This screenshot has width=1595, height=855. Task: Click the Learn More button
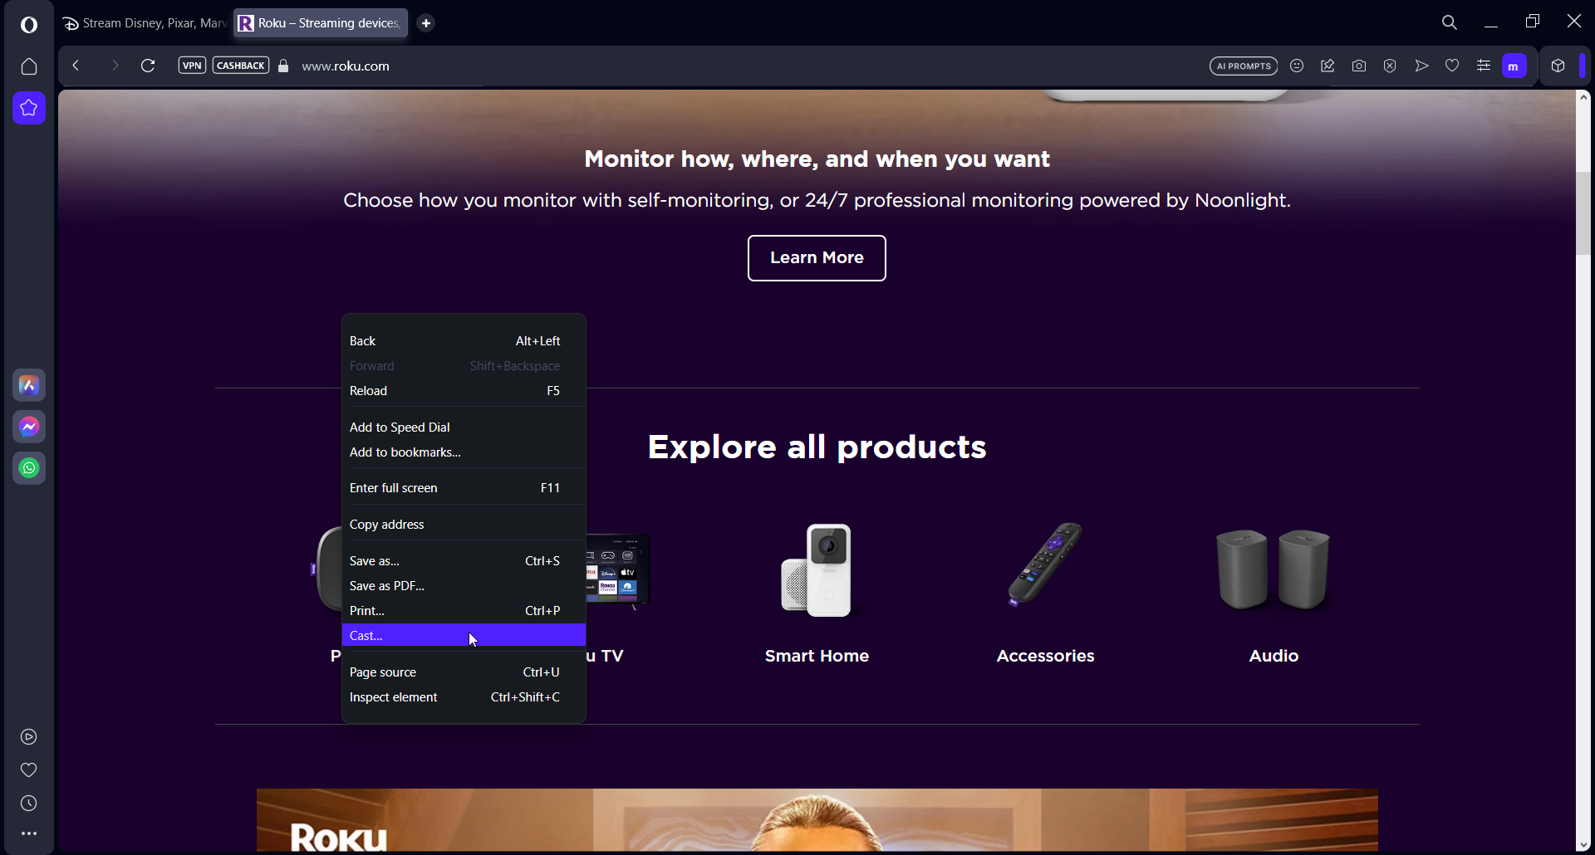tap(817, 258)
